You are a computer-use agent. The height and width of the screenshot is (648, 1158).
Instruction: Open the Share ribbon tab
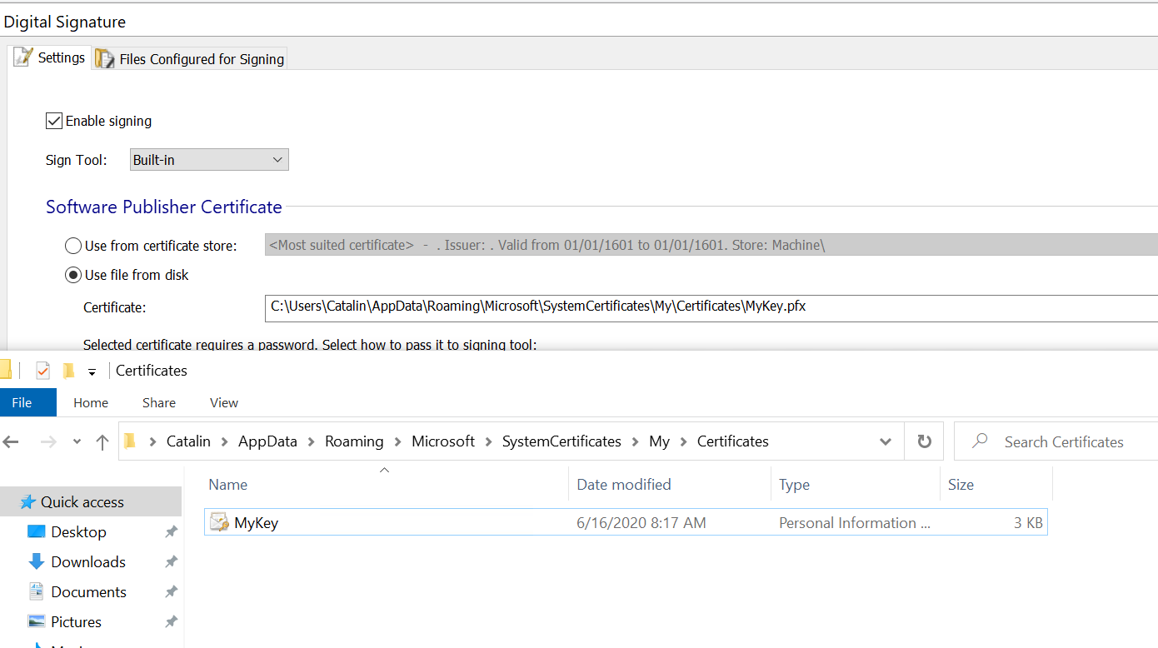158,402
